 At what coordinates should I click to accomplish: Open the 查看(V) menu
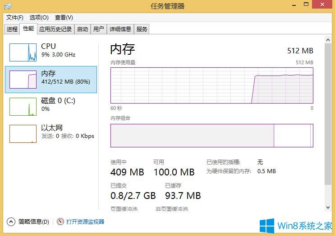tap(64, 18)
